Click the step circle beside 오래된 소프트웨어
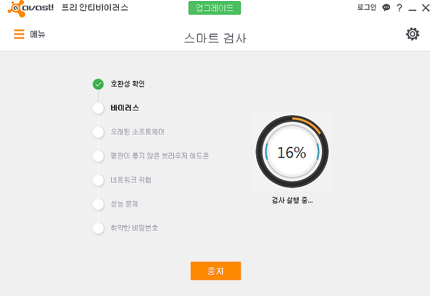This screenshot has width=430, height=296. (98, 132)
